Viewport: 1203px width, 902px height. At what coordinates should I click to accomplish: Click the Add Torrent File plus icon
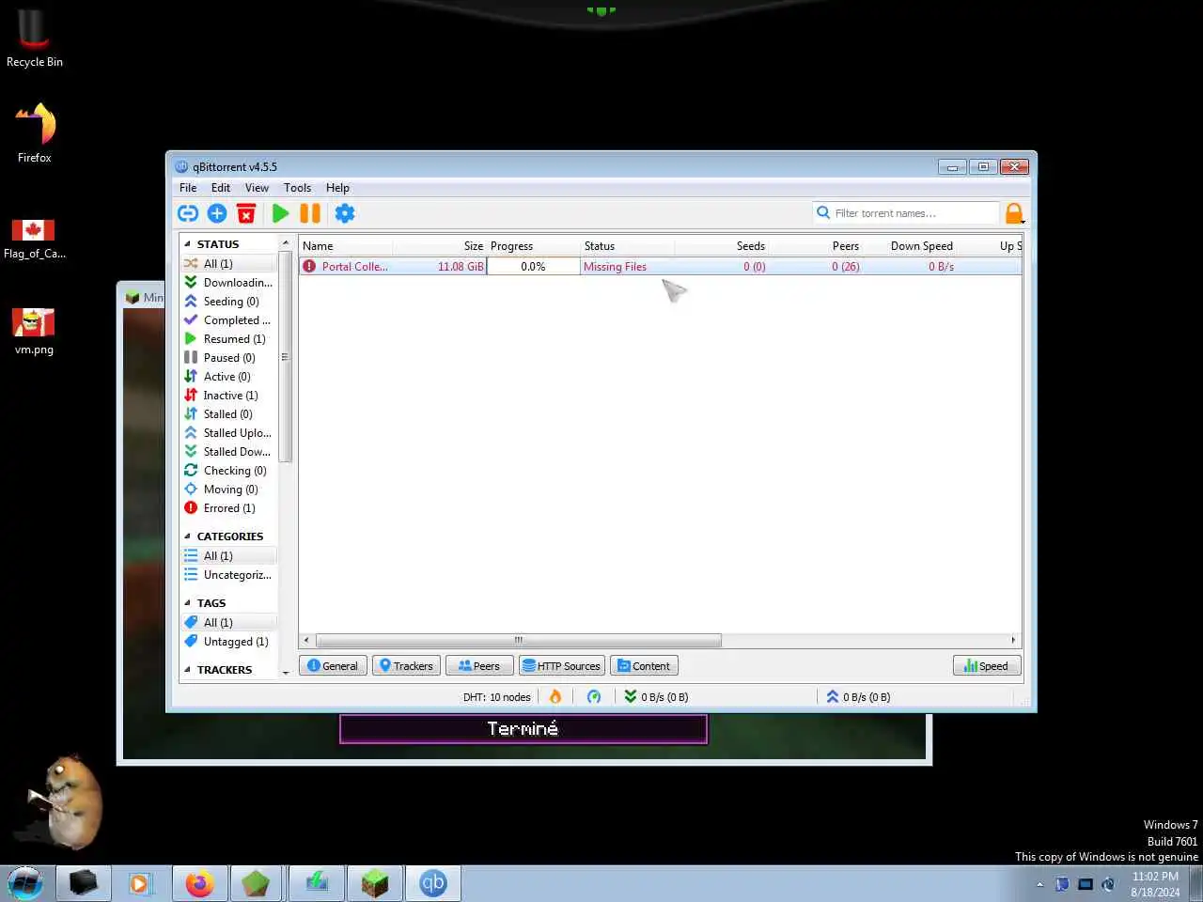click(x=217, y=213)
